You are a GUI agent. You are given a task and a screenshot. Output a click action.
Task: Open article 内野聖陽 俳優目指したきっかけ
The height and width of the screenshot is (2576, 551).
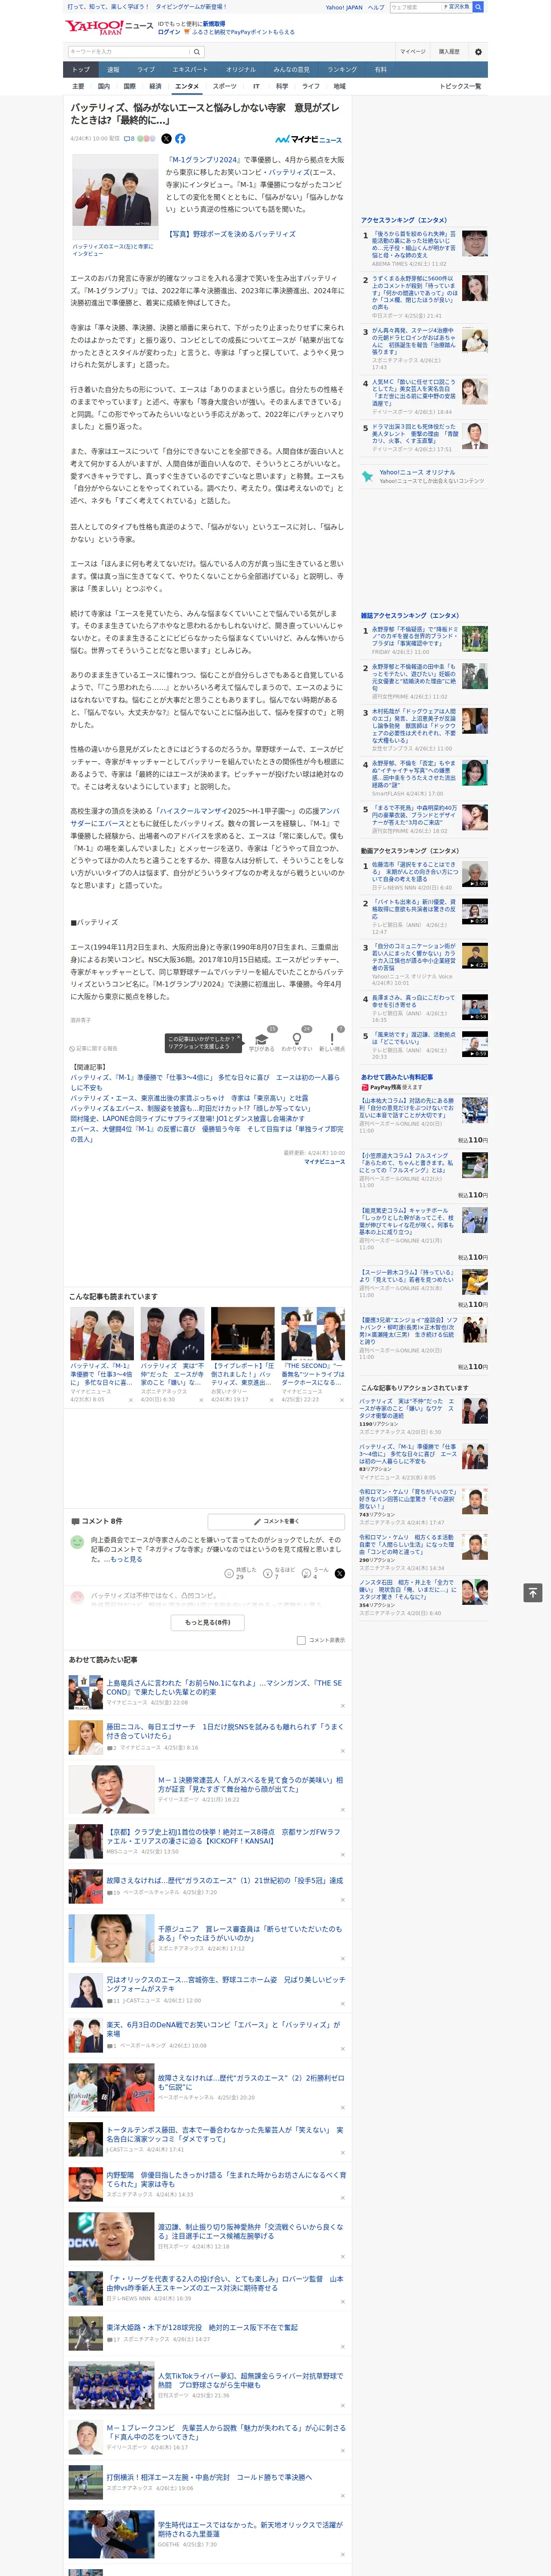pos(226,2178)
